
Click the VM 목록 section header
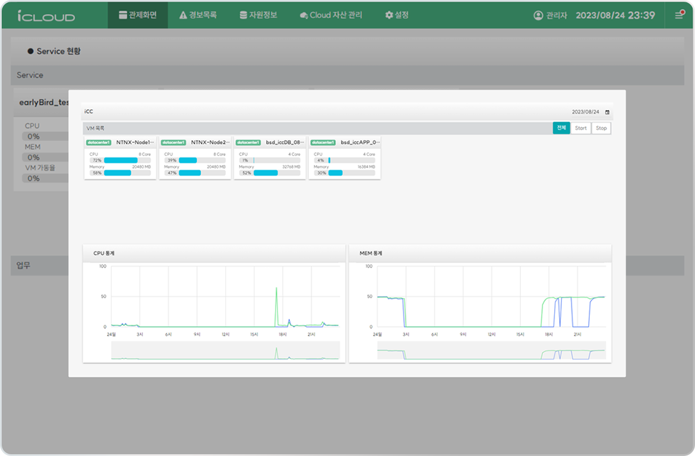(x=95, y=128)
